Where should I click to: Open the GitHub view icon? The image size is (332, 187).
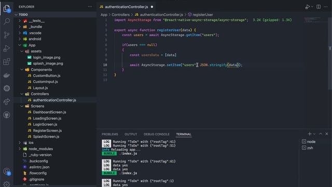tap(7, 115)
